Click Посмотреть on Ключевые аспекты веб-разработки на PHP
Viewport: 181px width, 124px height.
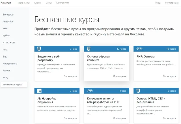point(120,118)
